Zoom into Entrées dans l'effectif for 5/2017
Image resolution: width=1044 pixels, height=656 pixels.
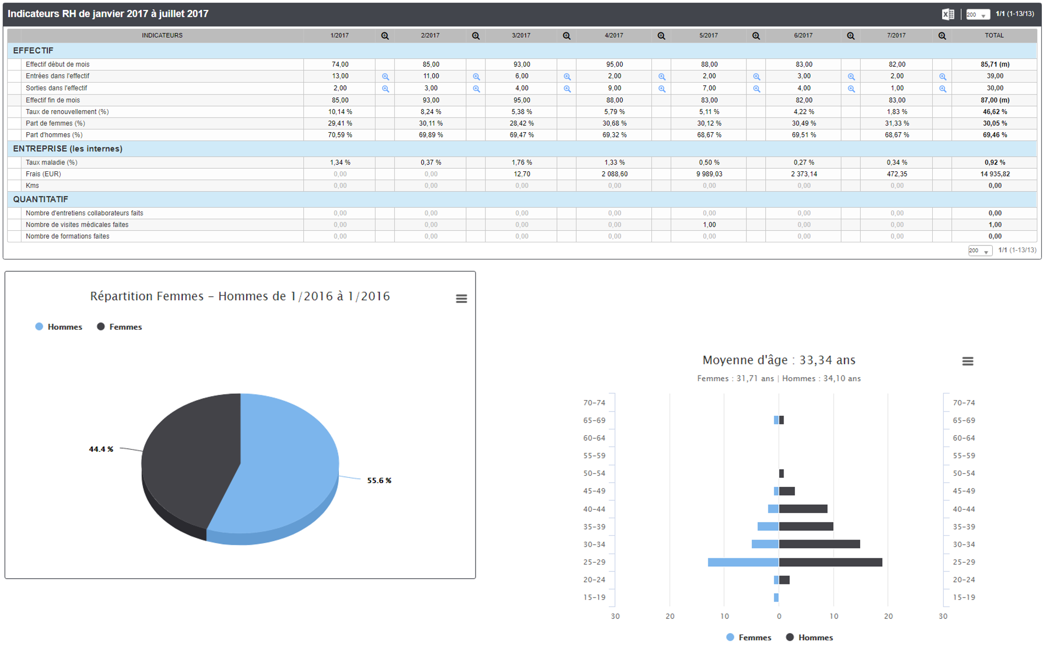click(x=756, y=77)
